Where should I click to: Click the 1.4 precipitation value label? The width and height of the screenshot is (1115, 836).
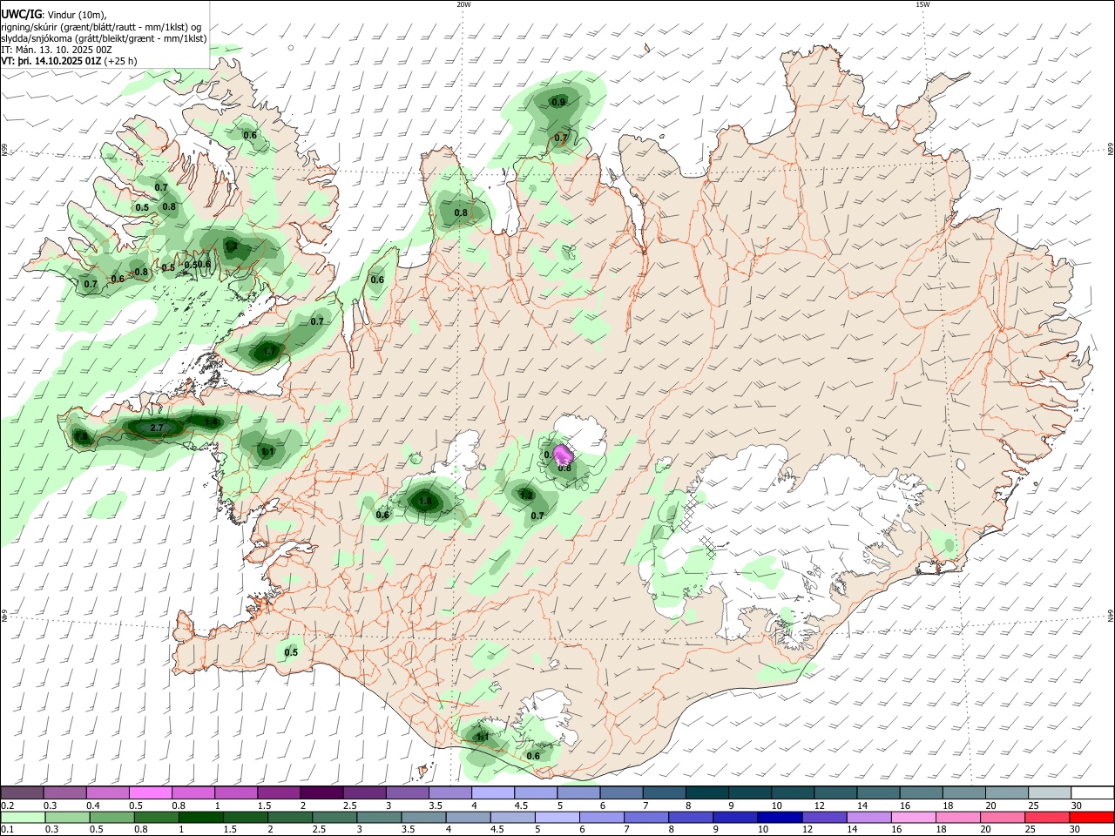coord(211,421)
